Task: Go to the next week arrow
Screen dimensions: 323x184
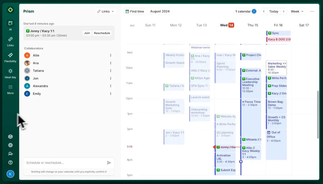Action: [x=283, y=11]
